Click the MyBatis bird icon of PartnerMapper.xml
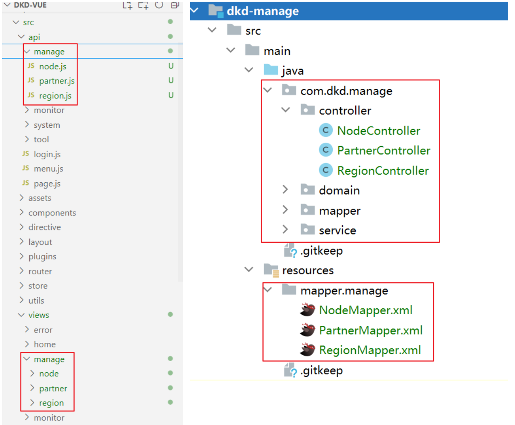The image size is (515, 425). pos(308,330)
